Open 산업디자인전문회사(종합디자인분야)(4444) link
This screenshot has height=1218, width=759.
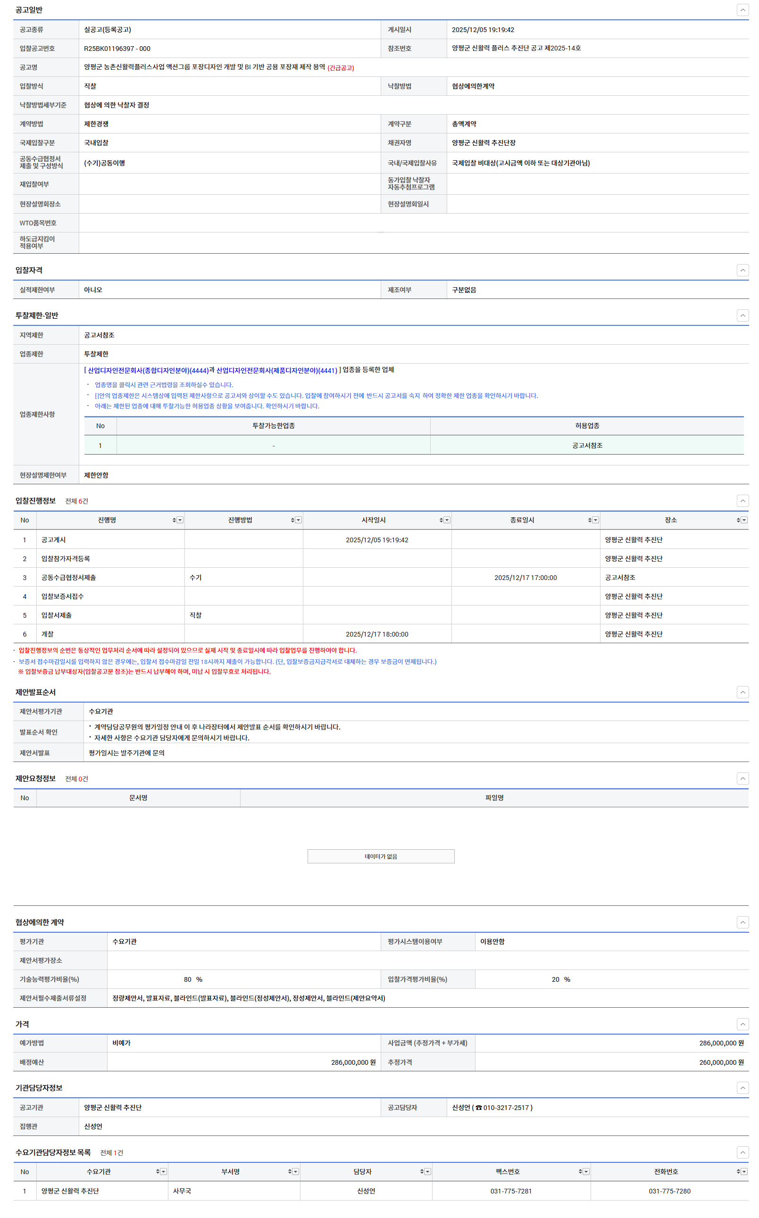tap(148, 371)
